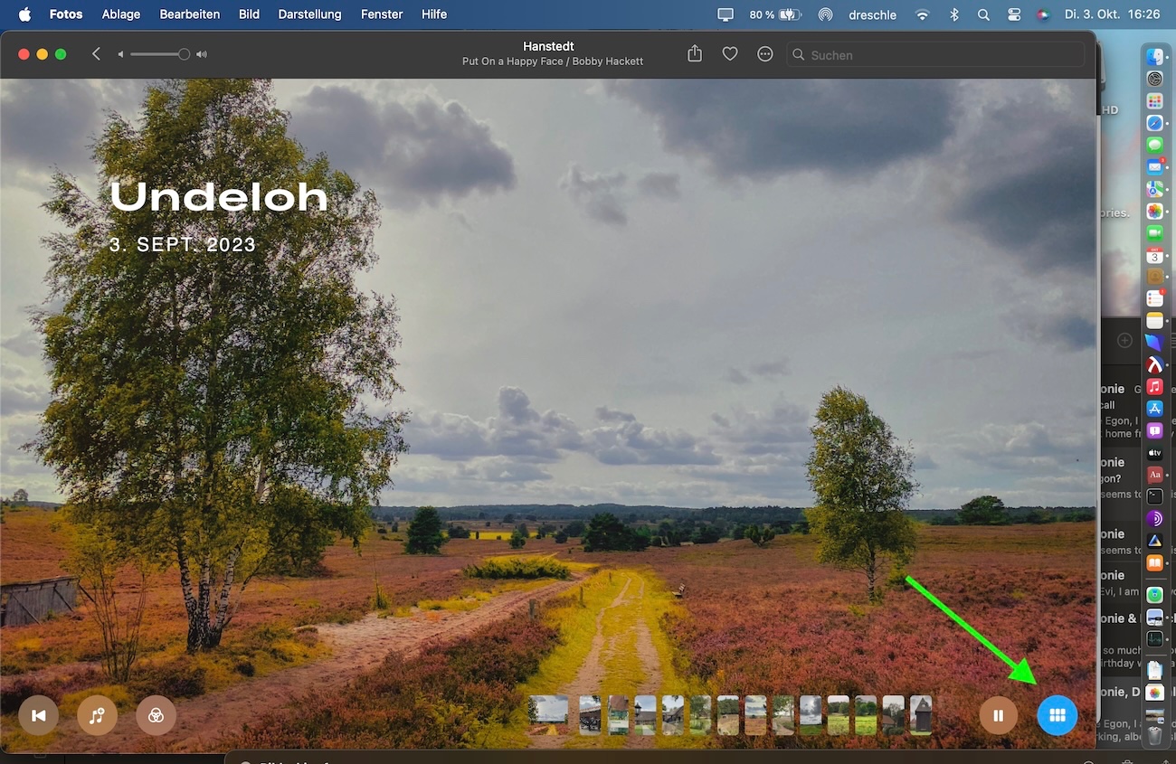Viewport: 1176px width, 764px height.
Task: Open Dictionary from the Dock
Action: 1155,475
